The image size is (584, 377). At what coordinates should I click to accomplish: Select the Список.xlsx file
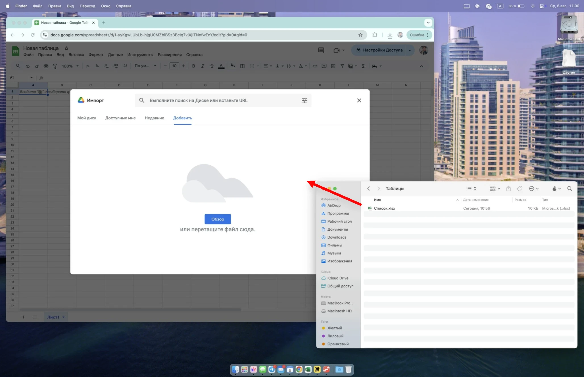pos(384,208)
